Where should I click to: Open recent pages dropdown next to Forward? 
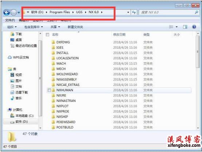(x=19, y=12)
